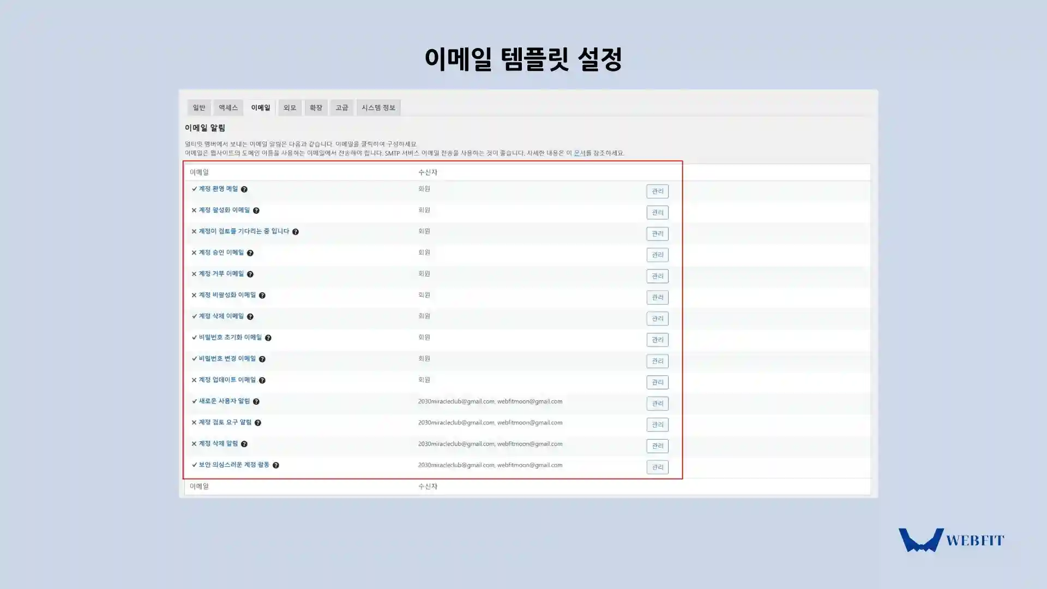Show help for 계정 비활성화 이메일

(x=262, y=296)
